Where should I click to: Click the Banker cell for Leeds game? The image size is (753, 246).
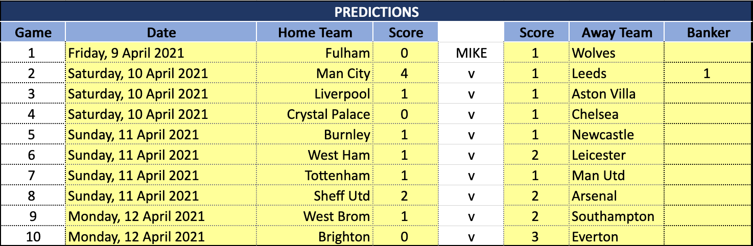coord(708,73)
